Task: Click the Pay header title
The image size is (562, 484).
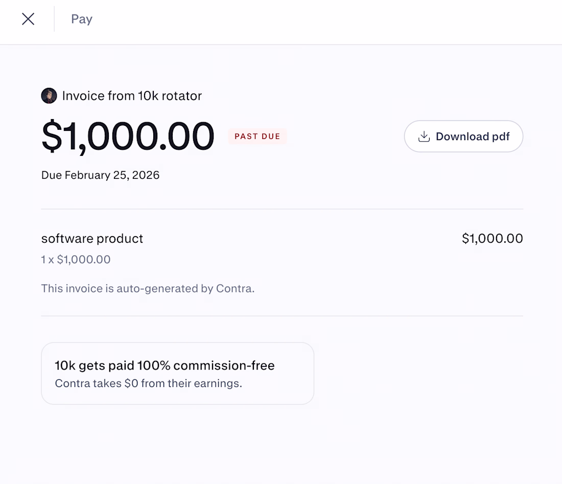Action: (x=82, y=19)
